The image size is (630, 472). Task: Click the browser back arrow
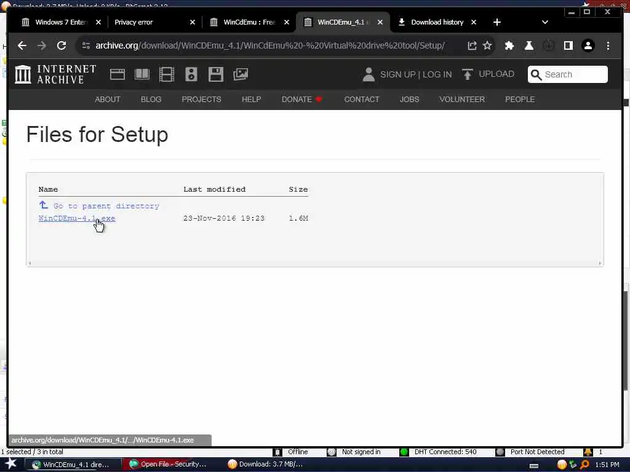[x=22, y=45]
